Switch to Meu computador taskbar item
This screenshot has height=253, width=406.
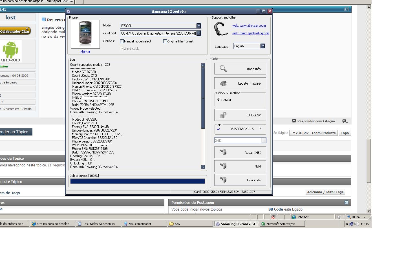(x=145, y=224)
